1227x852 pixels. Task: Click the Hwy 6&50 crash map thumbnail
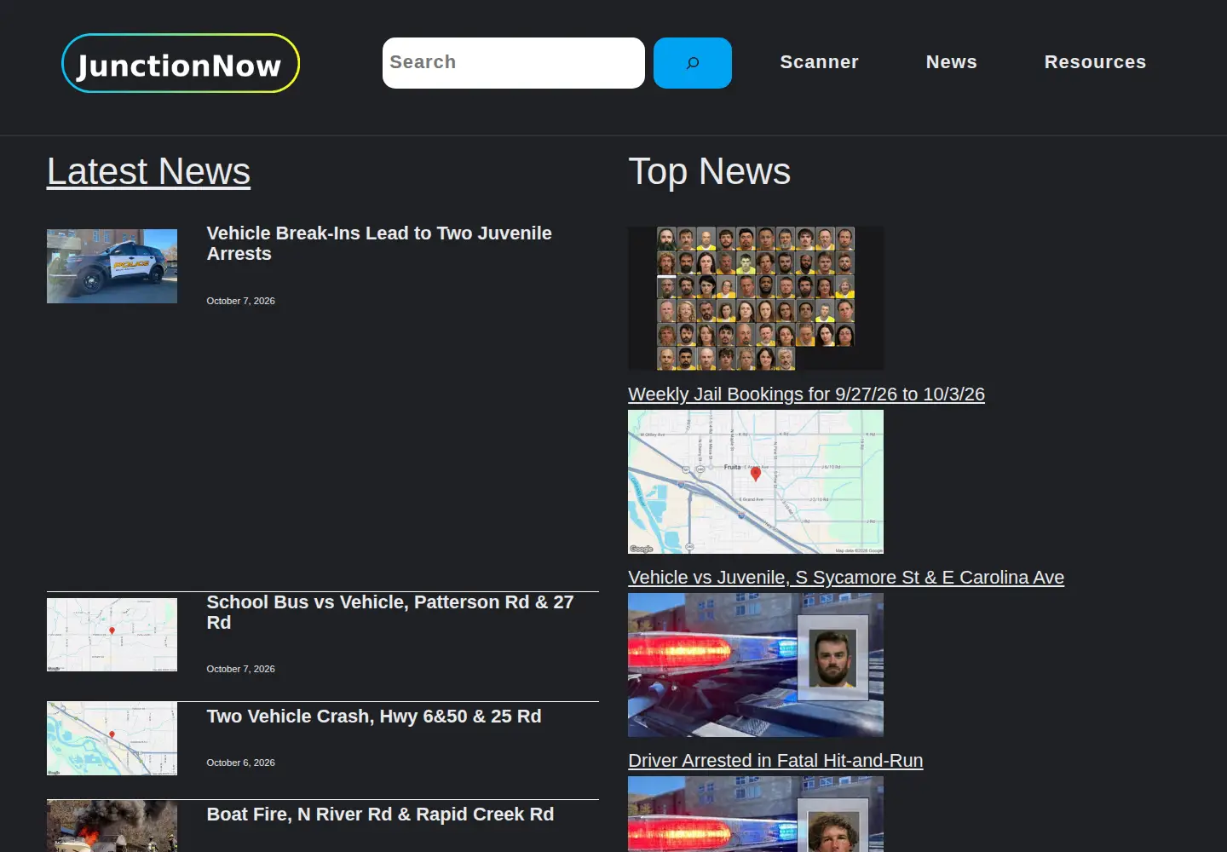point(112,739)
